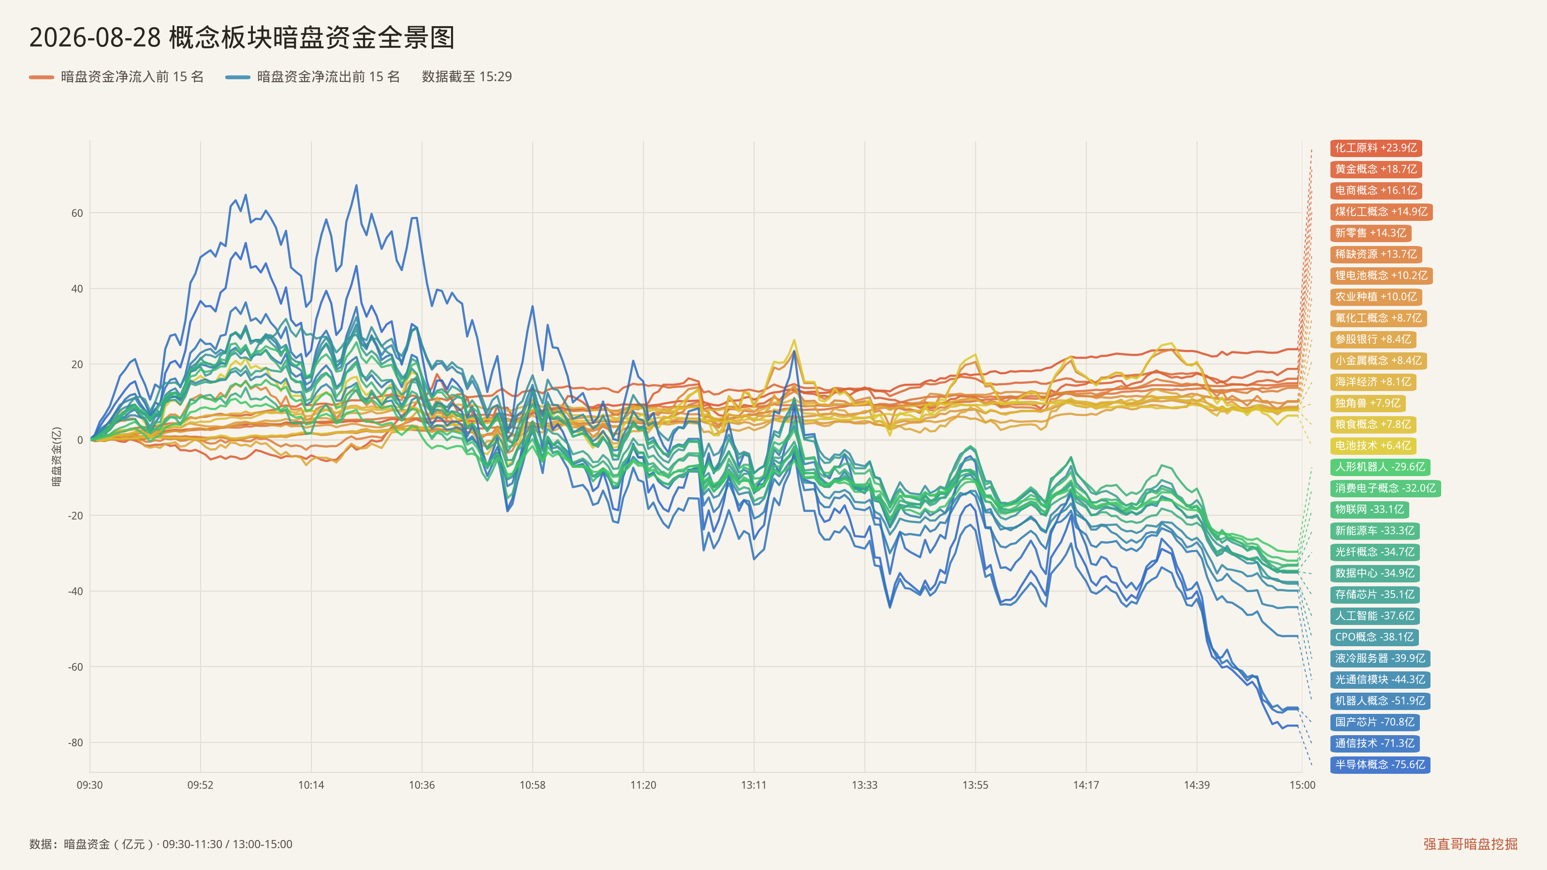The width and height of the screenshot is (1547, 870).
Task: Select the 独角兽 +7.9亿 tag
Action: point(1368,403)
